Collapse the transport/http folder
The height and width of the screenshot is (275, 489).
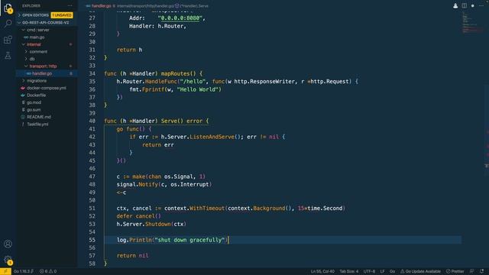pos(26,66)
